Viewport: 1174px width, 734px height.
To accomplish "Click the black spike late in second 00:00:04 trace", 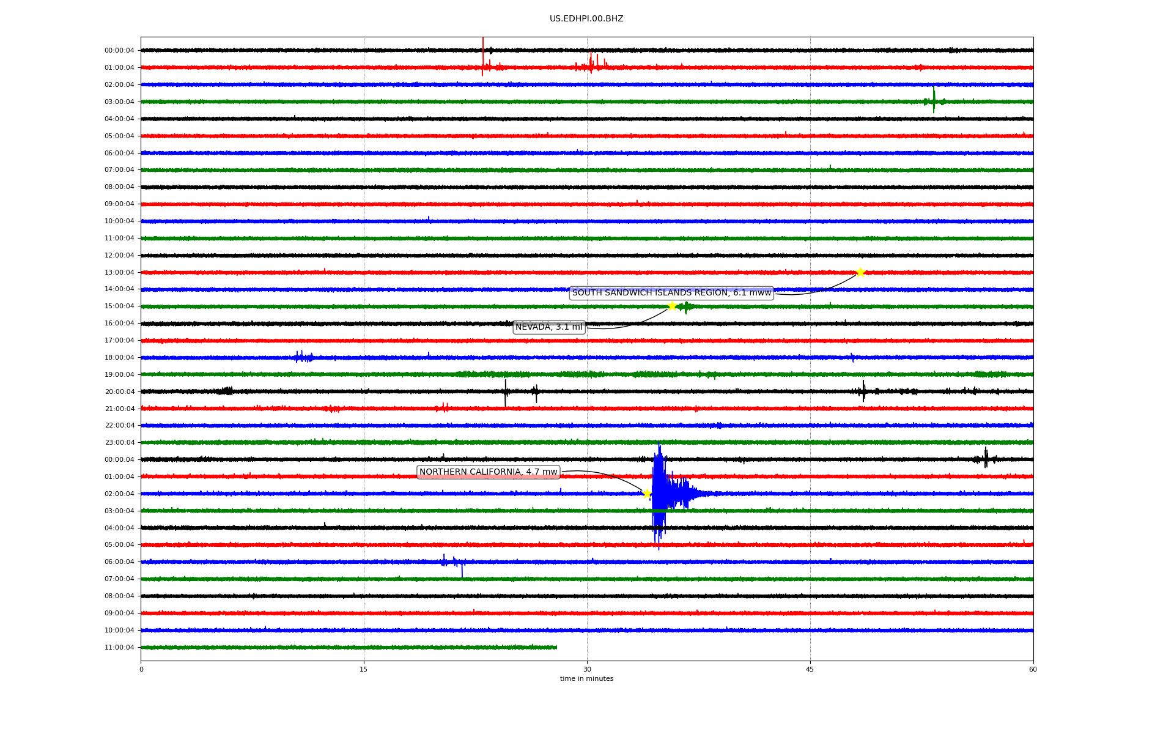I will click(986, 458).
